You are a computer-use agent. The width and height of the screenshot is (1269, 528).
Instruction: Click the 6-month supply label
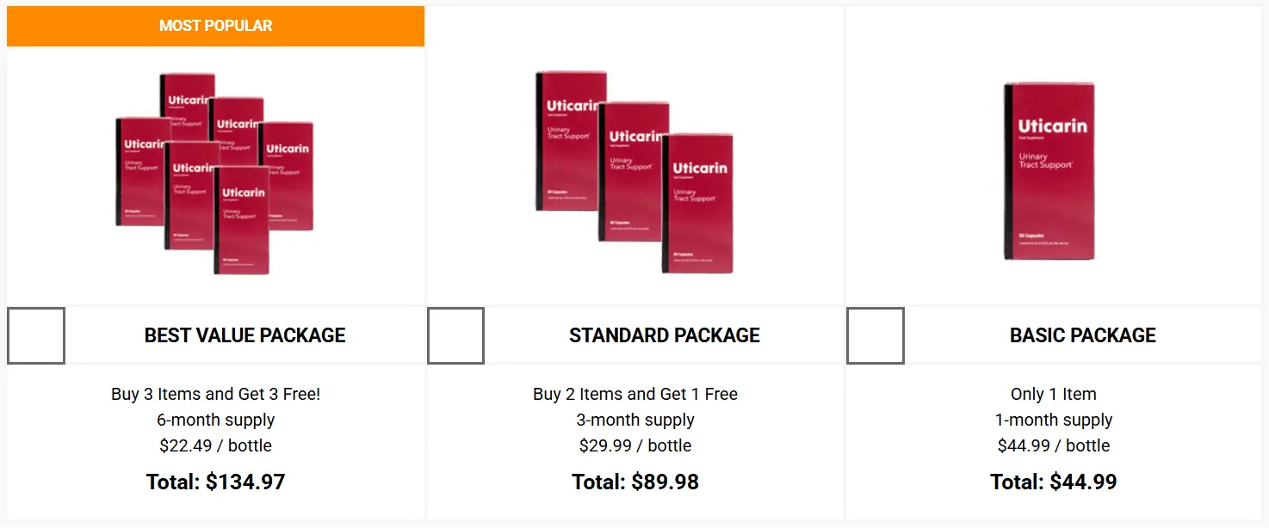tap(215, 421)
